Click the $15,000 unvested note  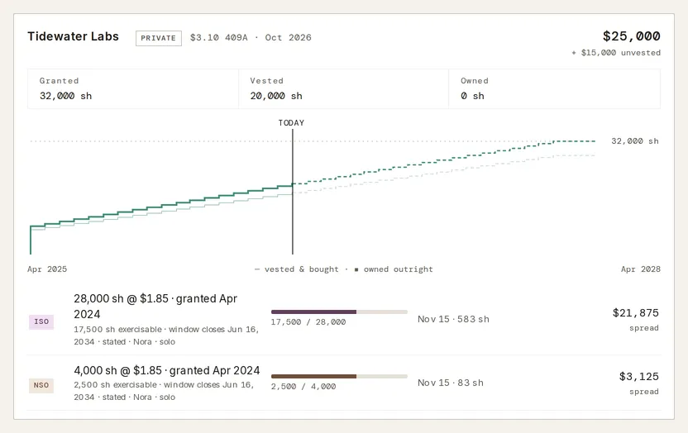tap(616, 53)
